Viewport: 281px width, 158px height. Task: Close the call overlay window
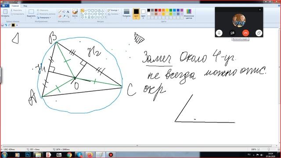260,10
